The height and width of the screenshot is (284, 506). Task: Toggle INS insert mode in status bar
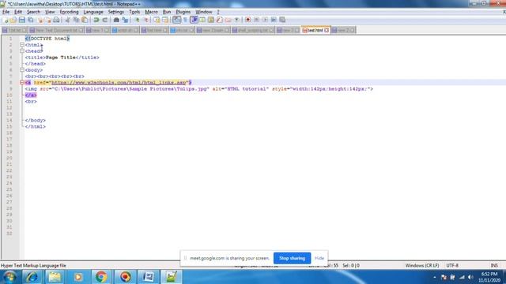pos(494,266)
